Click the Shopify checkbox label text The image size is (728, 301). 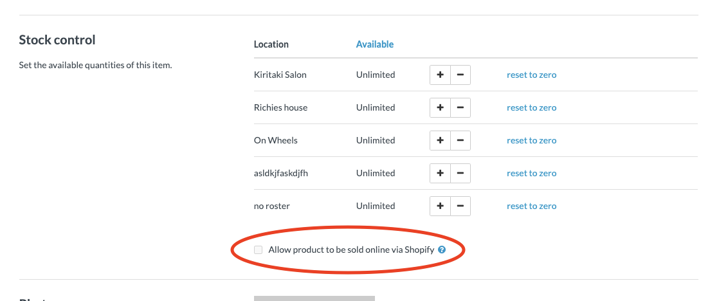[x=351, y=250]
